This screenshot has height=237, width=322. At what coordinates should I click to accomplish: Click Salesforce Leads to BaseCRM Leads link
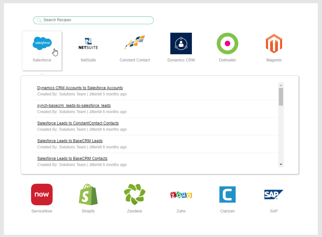pyautogui.click(x=70, y=141)
